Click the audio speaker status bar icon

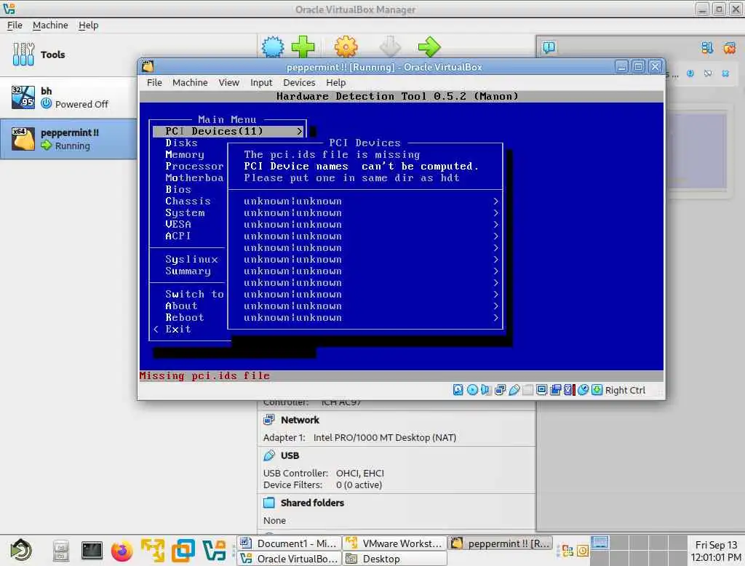[x=485, y=390]
